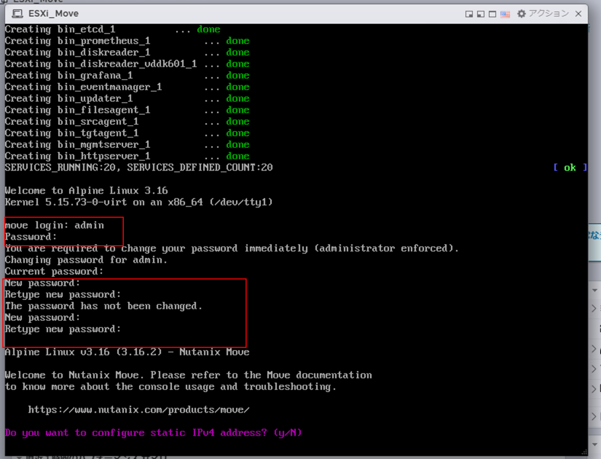Click the 'Current password:' line
This screenshot has width=601, height=459.
coord(54,271)
